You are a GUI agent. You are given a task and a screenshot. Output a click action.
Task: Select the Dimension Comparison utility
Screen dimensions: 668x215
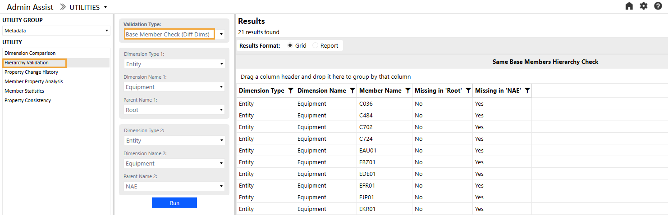tap(30, 53)
